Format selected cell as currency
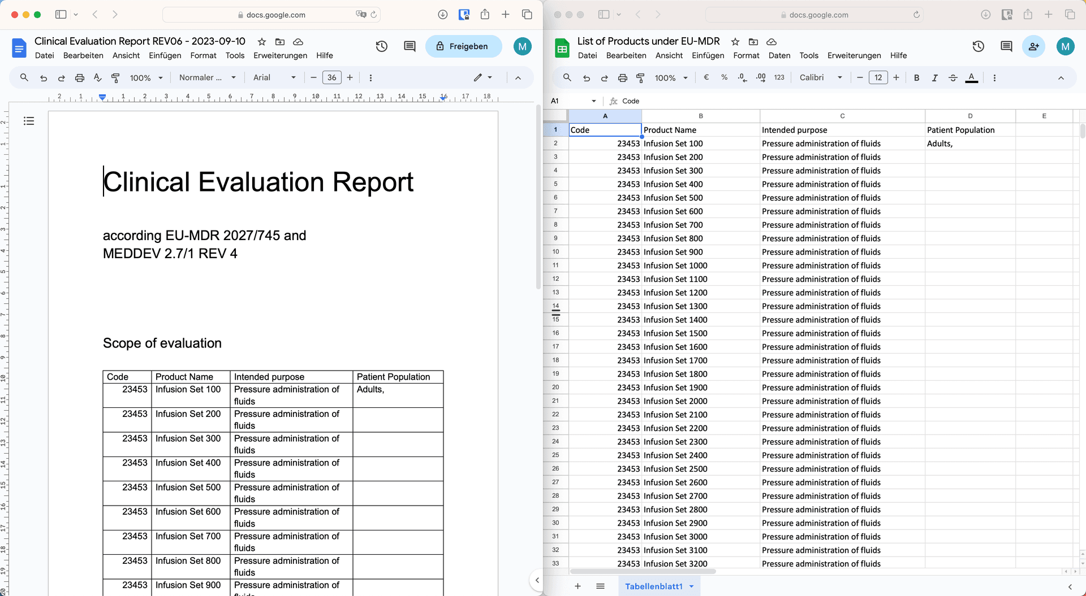 pos(706,77)
